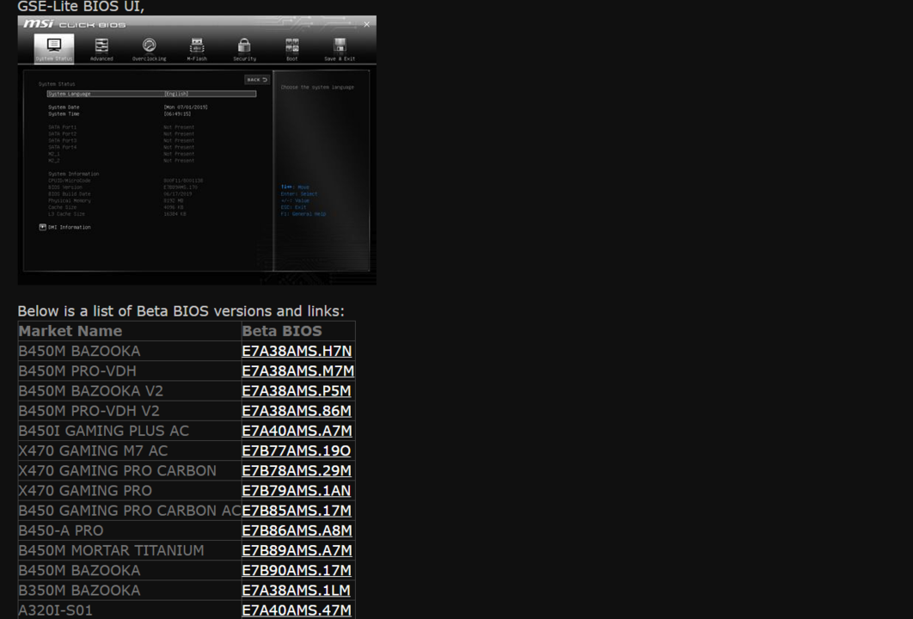Select the System Status icon in Click BIOS

click(54, 48)
